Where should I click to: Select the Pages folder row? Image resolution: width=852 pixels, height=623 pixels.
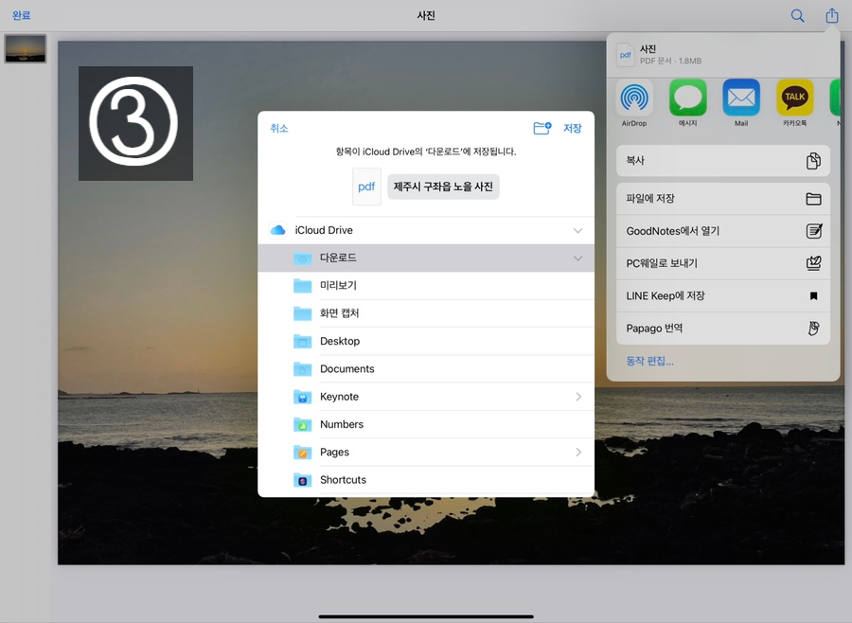click(425, 453)
